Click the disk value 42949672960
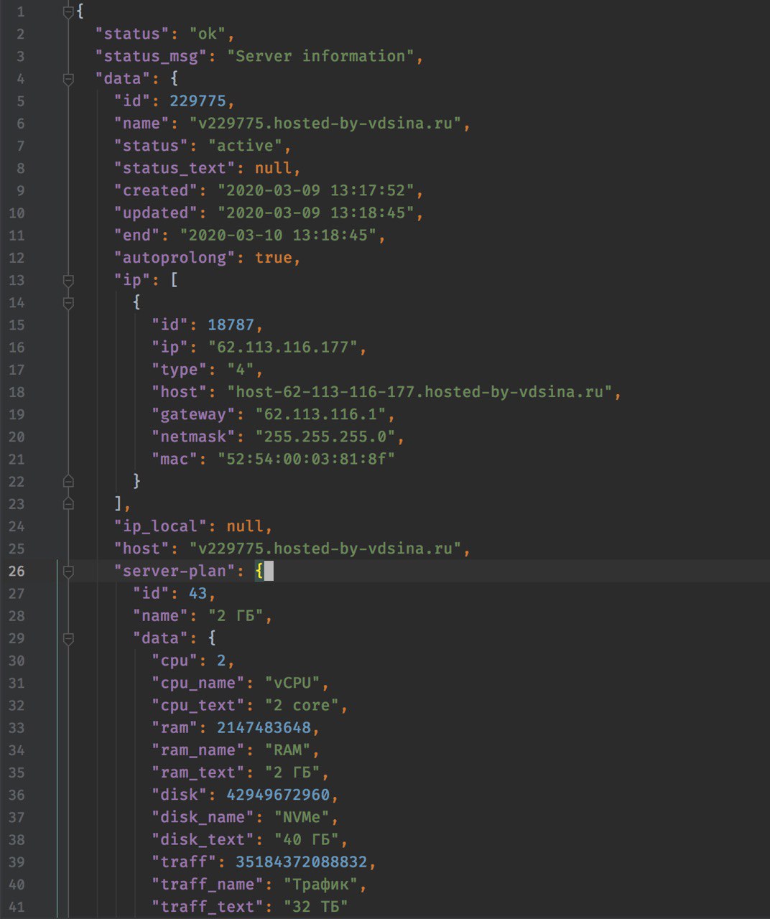 click(278, 795)
